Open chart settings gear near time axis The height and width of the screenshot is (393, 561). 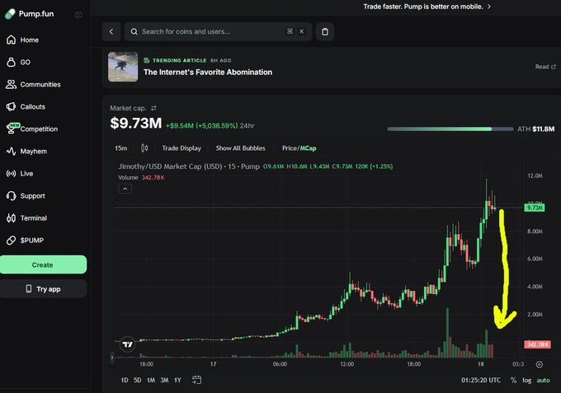540,364
